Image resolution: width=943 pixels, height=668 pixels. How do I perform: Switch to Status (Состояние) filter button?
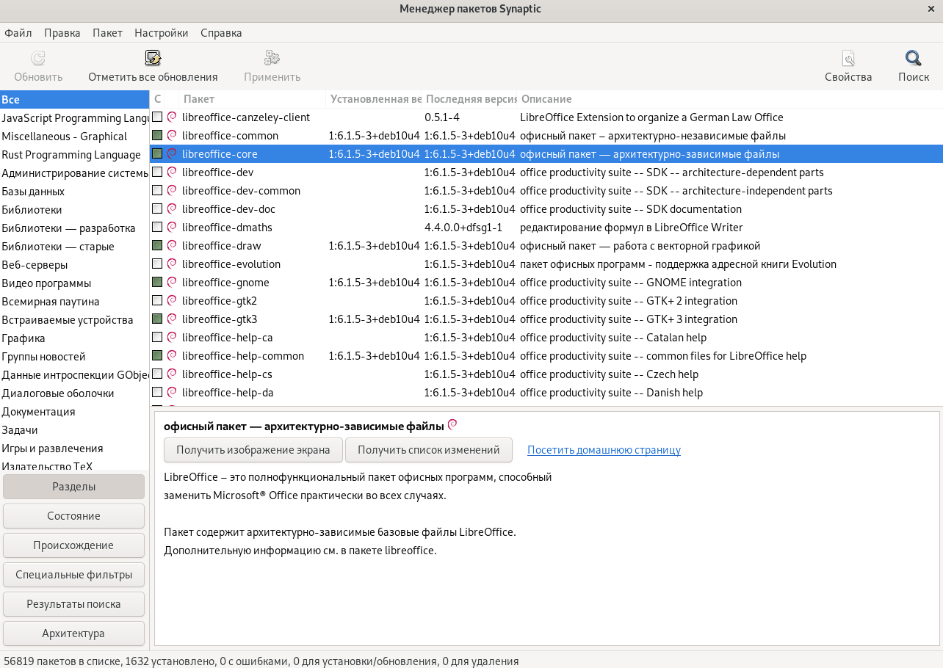(x=73, y=516)
